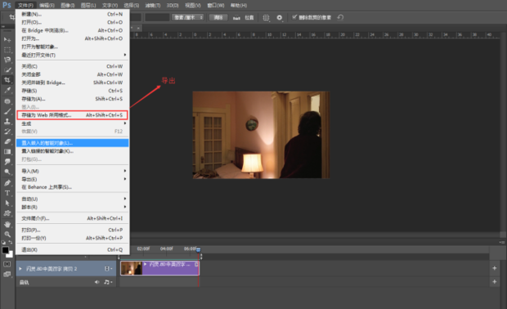Select the Hand tool
The width and height of the screenshot is (507, 309).
click(7, 224)
